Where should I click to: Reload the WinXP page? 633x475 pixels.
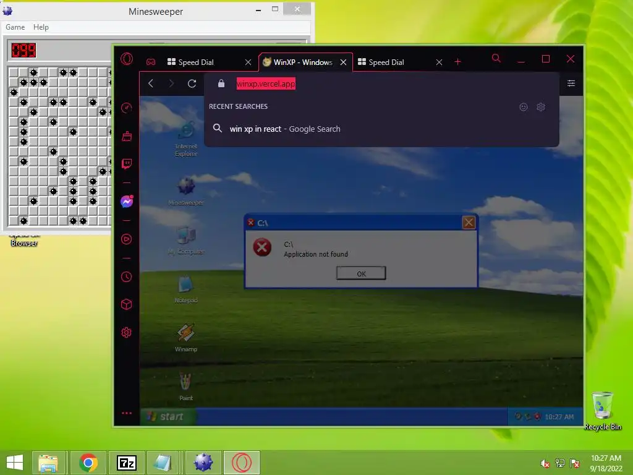click(192, 83)
